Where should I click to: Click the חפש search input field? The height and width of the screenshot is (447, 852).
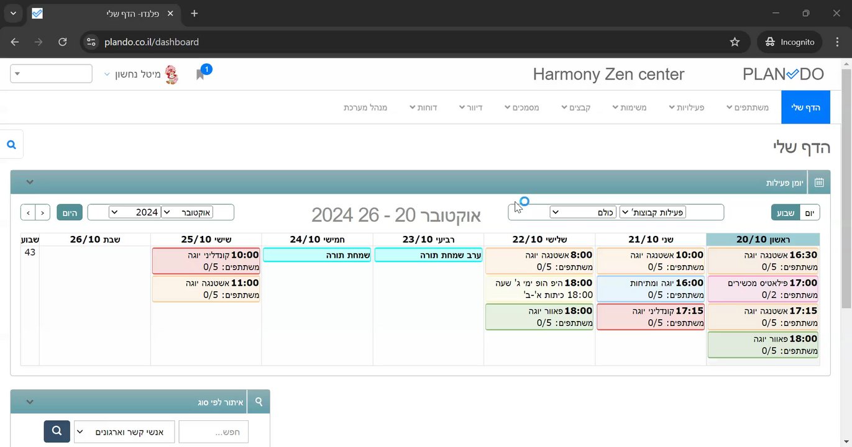tap(213, 431)
